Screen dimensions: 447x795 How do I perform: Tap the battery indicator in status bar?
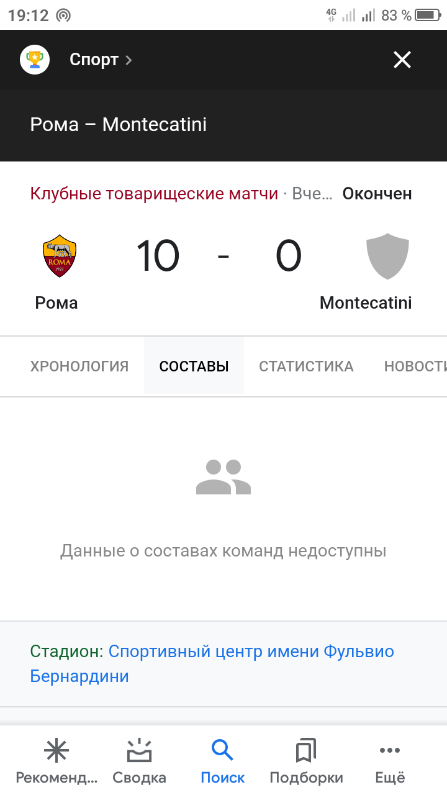pos(428,16)
